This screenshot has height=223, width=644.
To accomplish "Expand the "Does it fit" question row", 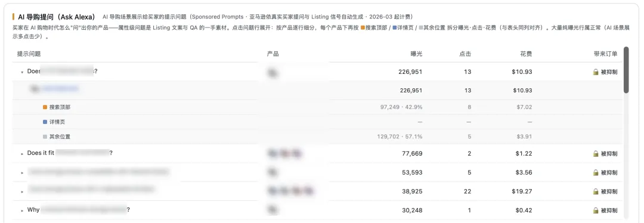I will (x=22, y=154).
